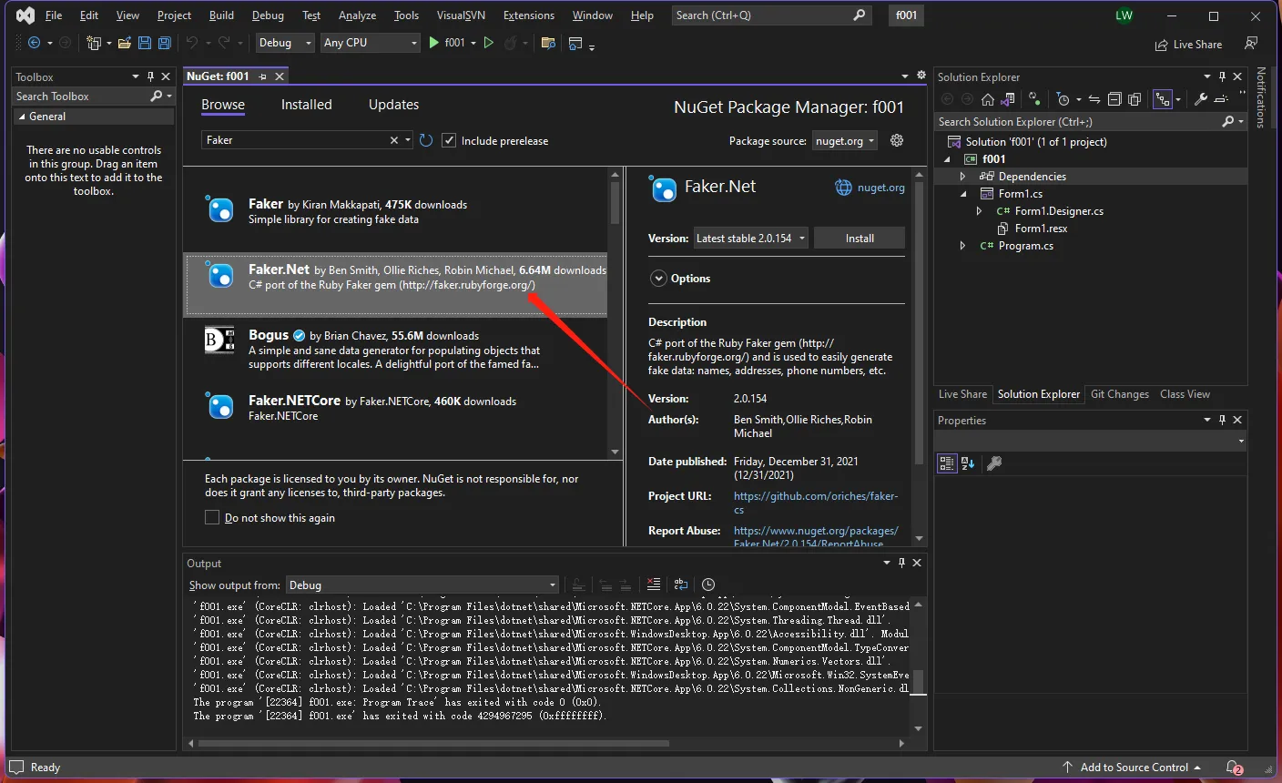Select the Bogus package in list
This screenshot has height=783, width=1282.
pos(395,350)
